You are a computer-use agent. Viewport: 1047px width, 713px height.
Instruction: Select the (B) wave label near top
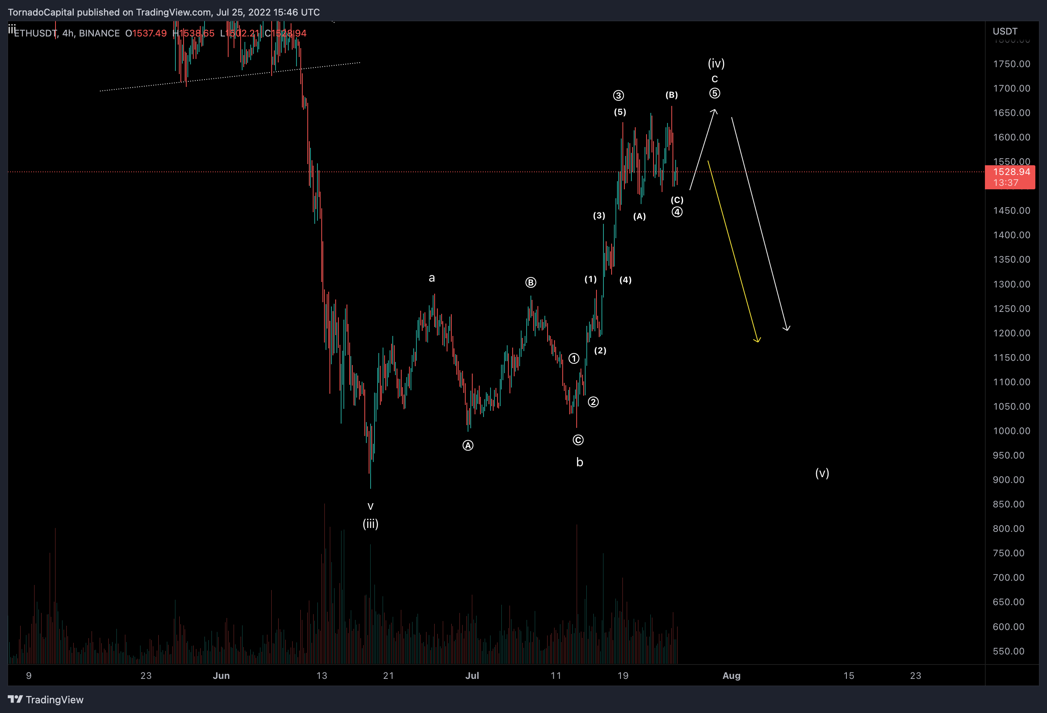tap(671, 95)
